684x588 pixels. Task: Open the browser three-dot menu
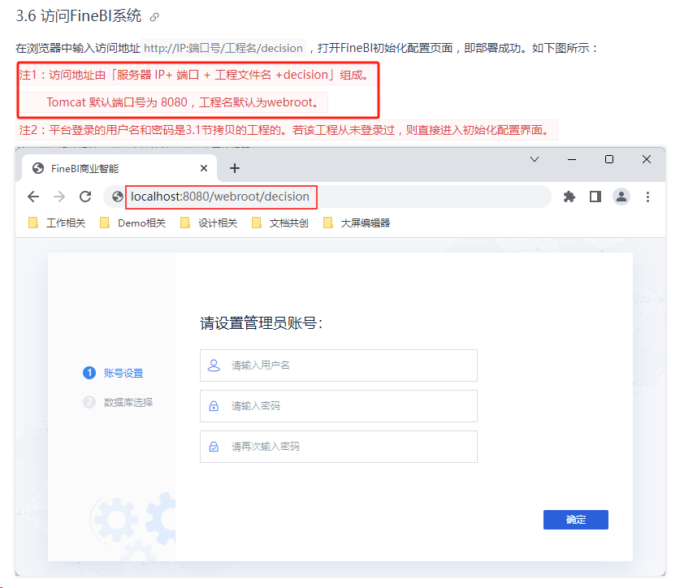(x=647, y=197)
